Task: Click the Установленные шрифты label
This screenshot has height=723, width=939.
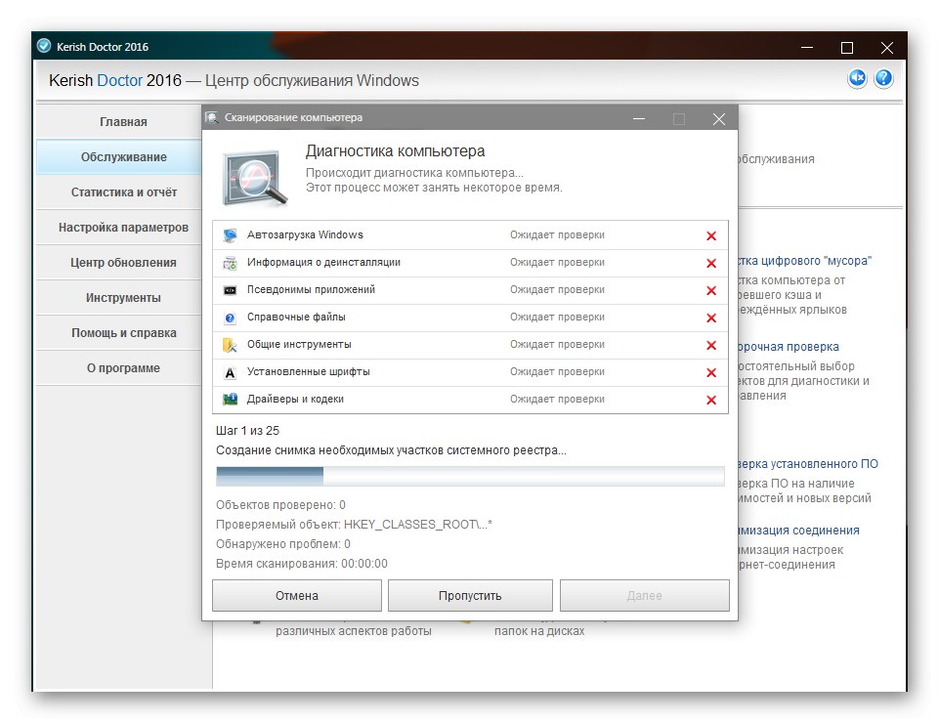Action: click(309, 371)
